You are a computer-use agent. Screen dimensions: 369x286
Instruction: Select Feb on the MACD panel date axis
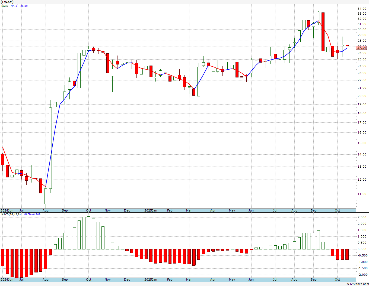tap(170, 279)
